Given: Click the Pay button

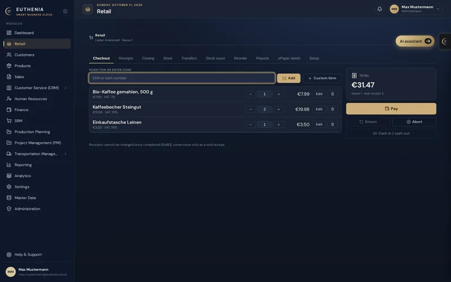Looking at the screenshot, I should click(x=391, y=109).
